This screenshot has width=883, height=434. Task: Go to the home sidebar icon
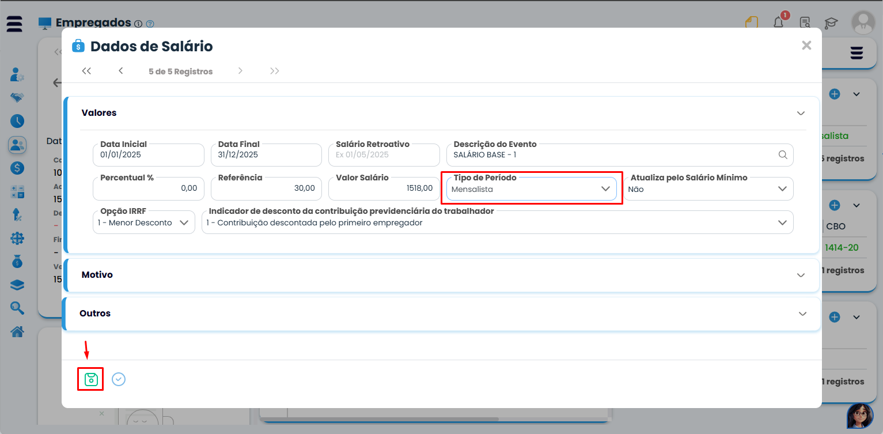(17, 331)
